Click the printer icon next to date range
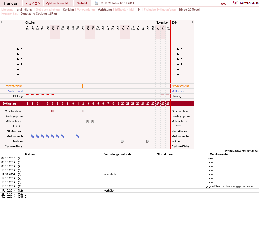This screenshot has width=259, height=244. click(x=96, y=3)
